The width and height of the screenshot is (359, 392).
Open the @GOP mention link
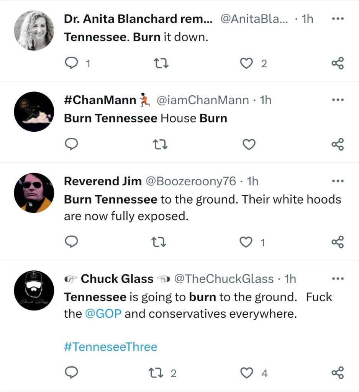tap(103, 314)
